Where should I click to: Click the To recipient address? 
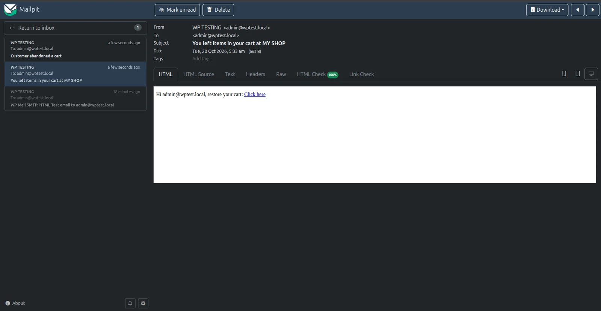(x=216, y=36)
